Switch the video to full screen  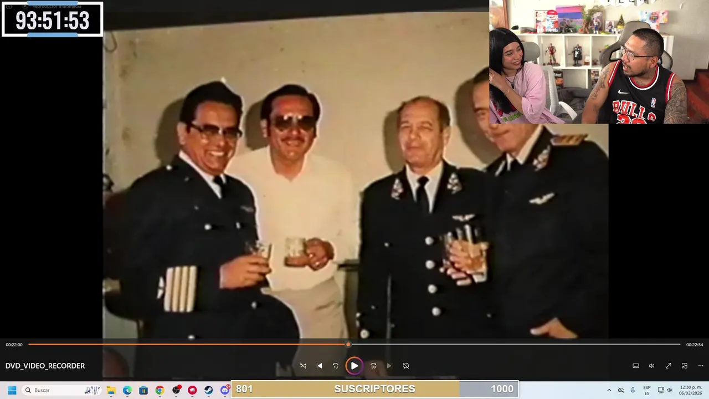point(669,366)
